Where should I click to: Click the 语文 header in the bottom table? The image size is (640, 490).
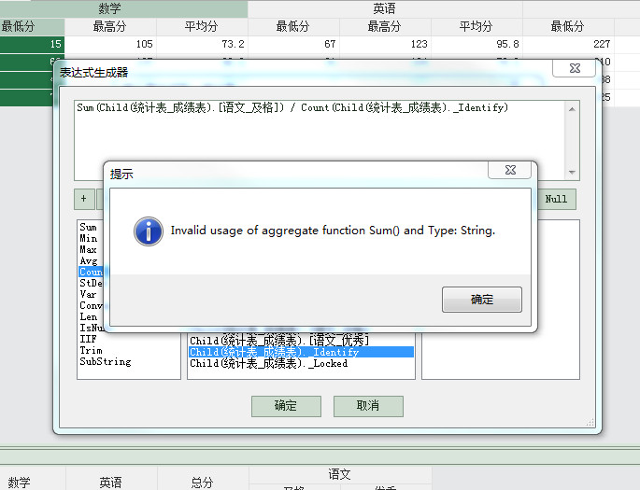[x=339, y=474]
